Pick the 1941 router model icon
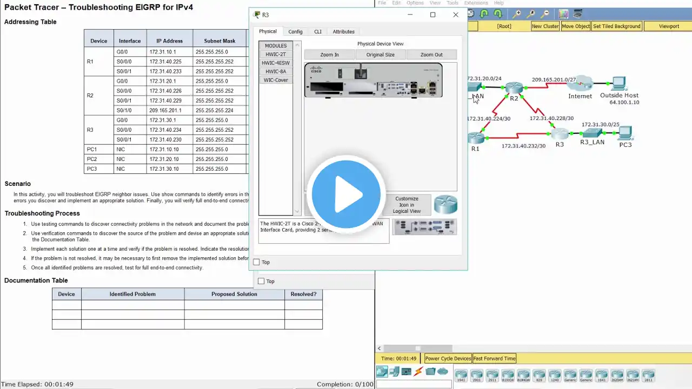The height and width of the screenshot is (389, 692). pos(461,375)
